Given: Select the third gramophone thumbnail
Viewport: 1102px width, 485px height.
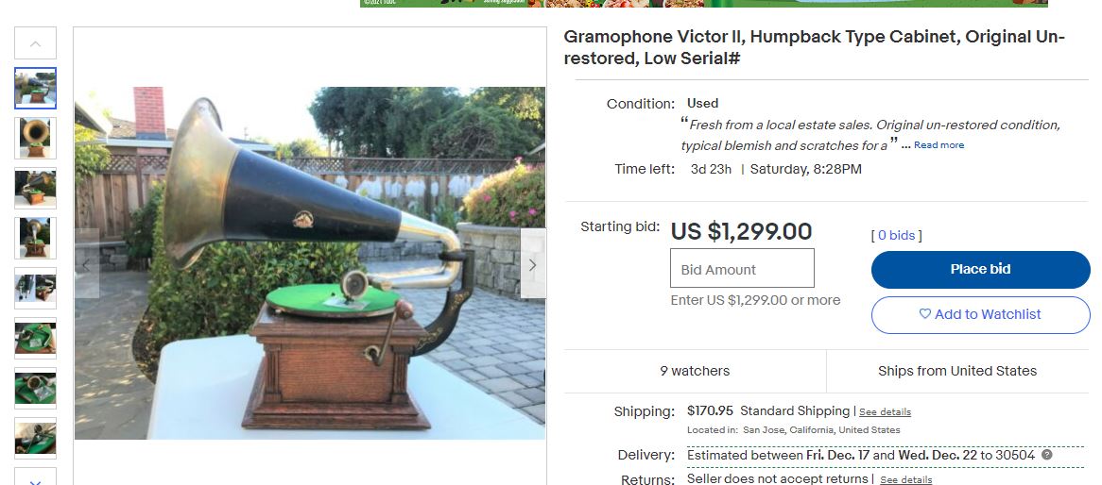Looking at the screenshot, I should point(35,188).
